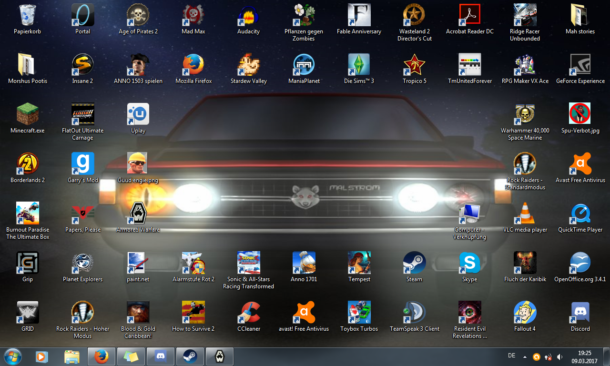
Task: Select the ManiaPlanet icon
Action: pos(304,65)
